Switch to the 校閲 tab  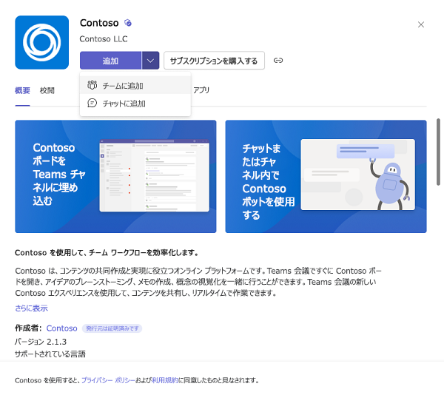click(x=47, y=90)
